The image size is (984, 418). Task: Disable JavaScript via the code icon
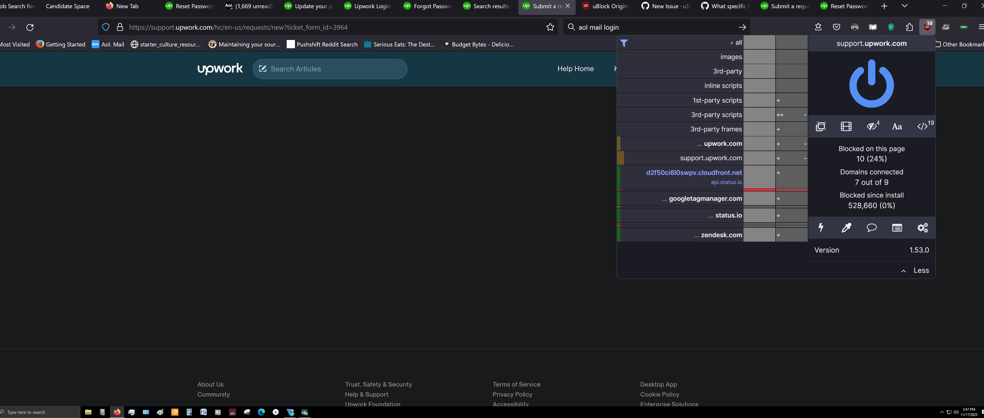click(x=922, y=126)
